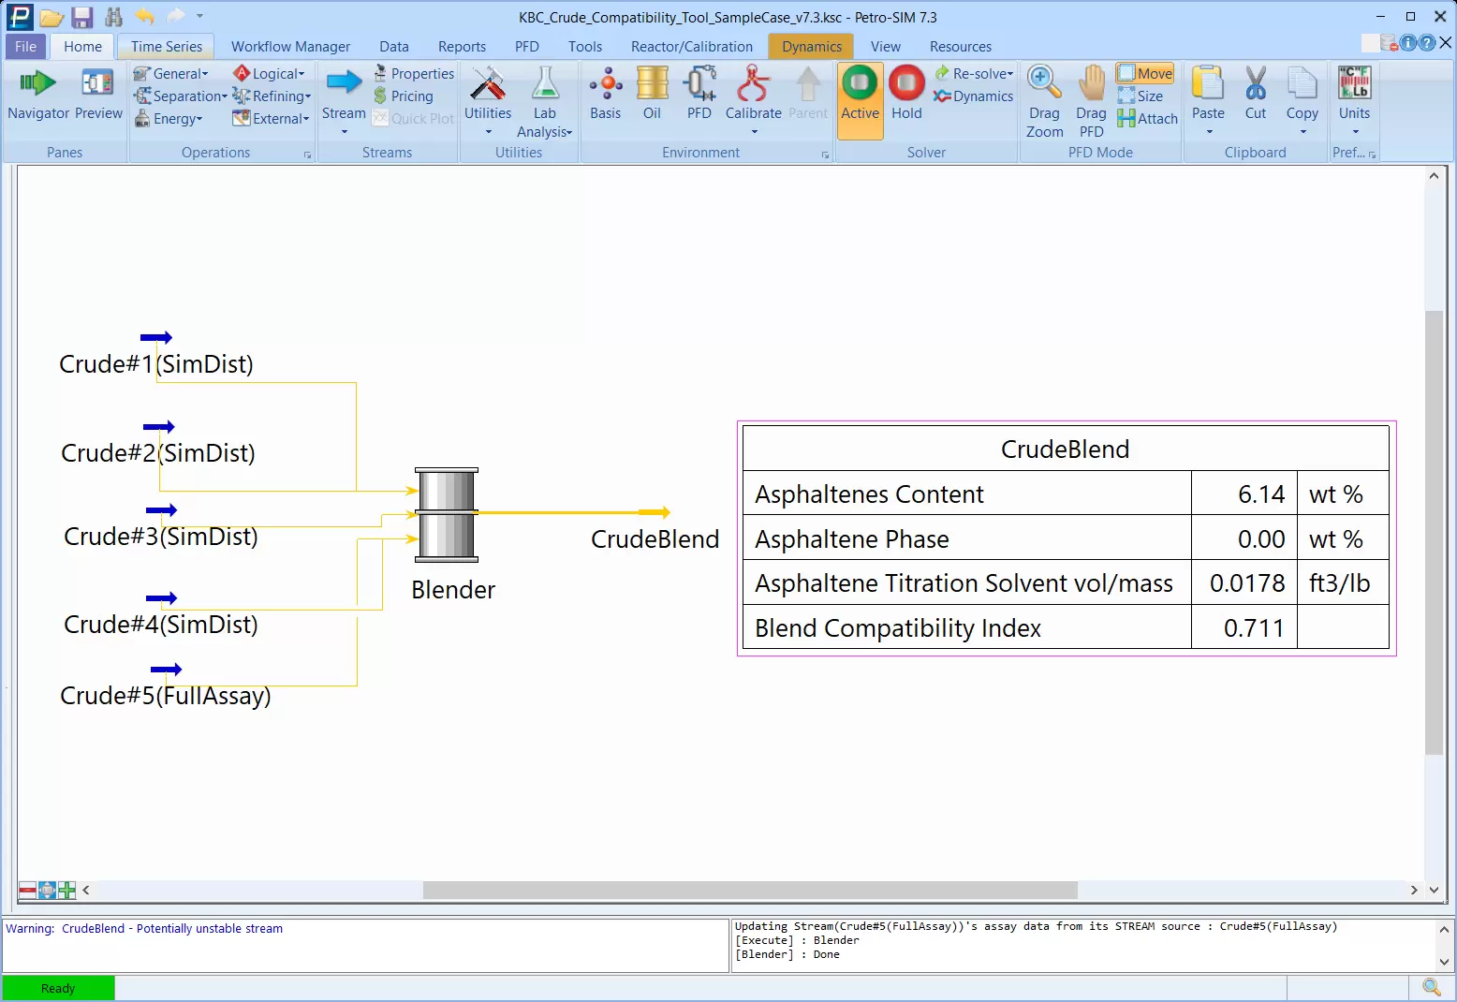Click the open folder icon in quick access
The width and height of the screenshot is (1457, 1002).
(x=52, y=17)
